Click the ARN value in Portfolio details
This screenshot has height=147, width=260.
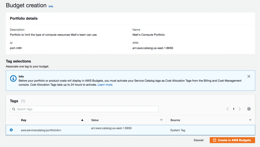click(153, 48)
